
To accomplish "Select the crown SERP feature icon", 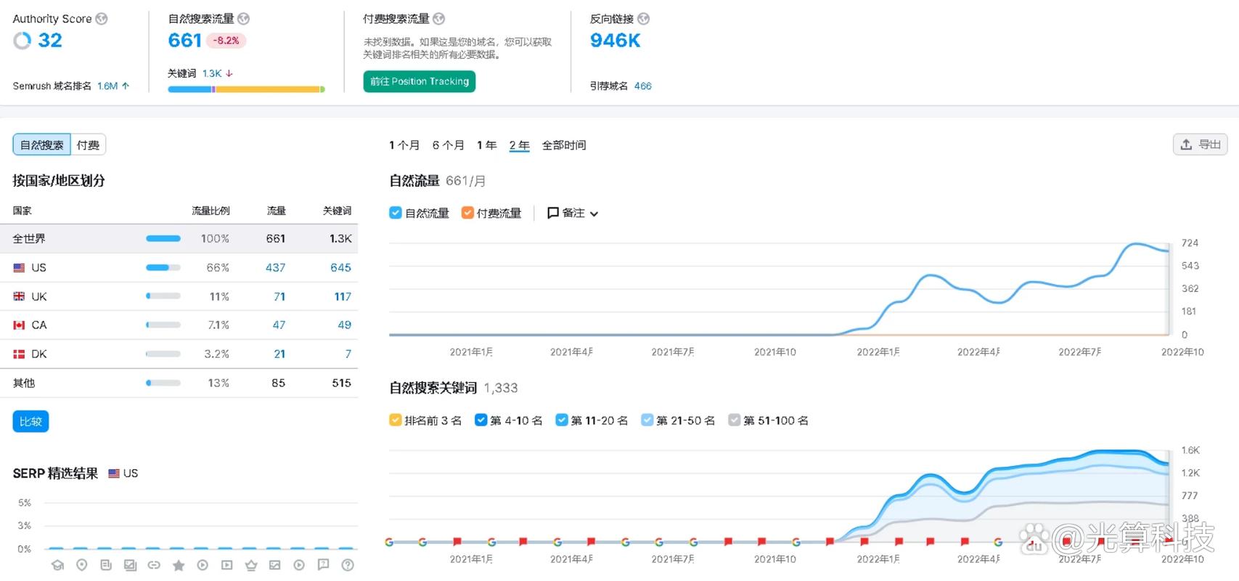I will click(x=251, y=565).
